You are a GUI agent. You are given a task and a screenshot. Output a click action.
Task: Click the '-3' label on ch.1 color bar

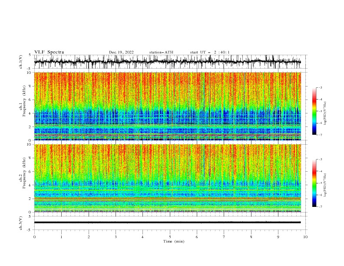pyautogui.click(x=320, y=87)
